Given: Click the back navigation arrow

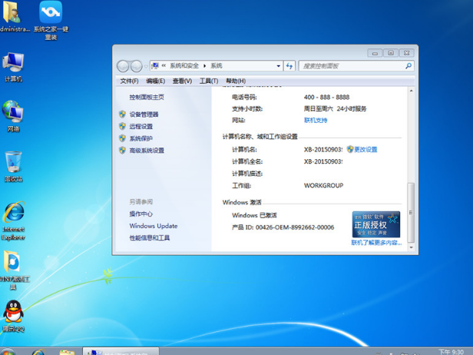Looking at the screenshot, I should click(x=123, y=66).
